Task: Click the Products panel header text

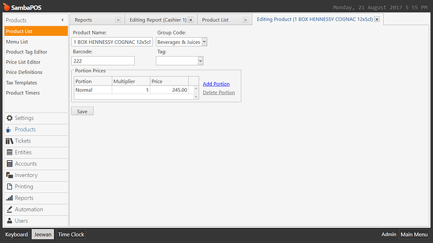Action: coord(16,20)
